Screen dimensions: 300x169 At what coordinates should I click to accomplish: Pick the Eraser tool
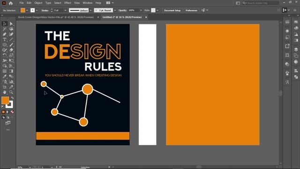(x=11, y=50)
